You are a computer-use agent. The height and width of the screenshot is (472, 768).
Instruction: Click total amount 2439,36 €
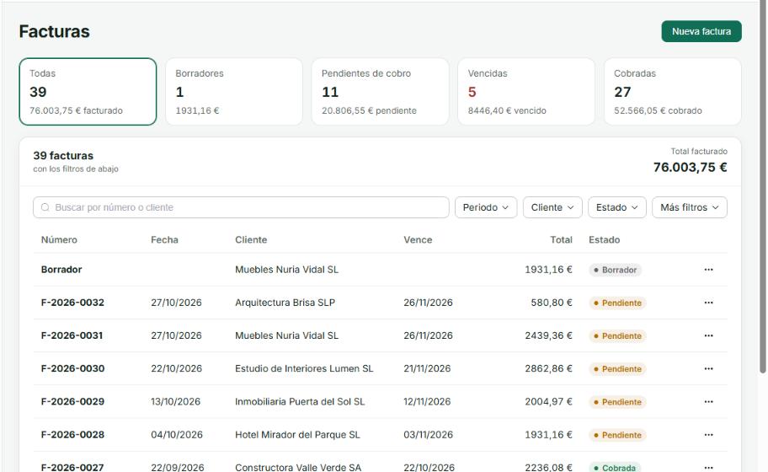pos(548,335)
